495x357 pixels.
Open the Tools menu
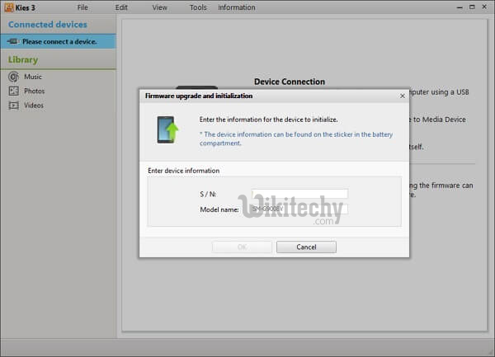pyautogui.click(x=198, y=7)
